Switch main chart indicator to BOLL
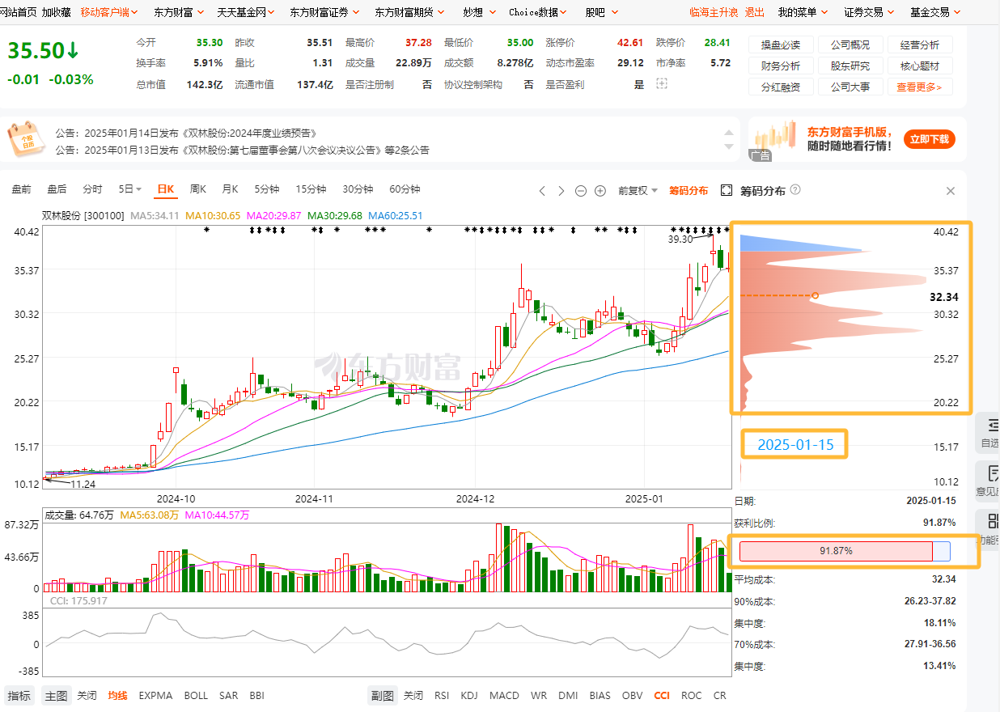 pos(196,695)
